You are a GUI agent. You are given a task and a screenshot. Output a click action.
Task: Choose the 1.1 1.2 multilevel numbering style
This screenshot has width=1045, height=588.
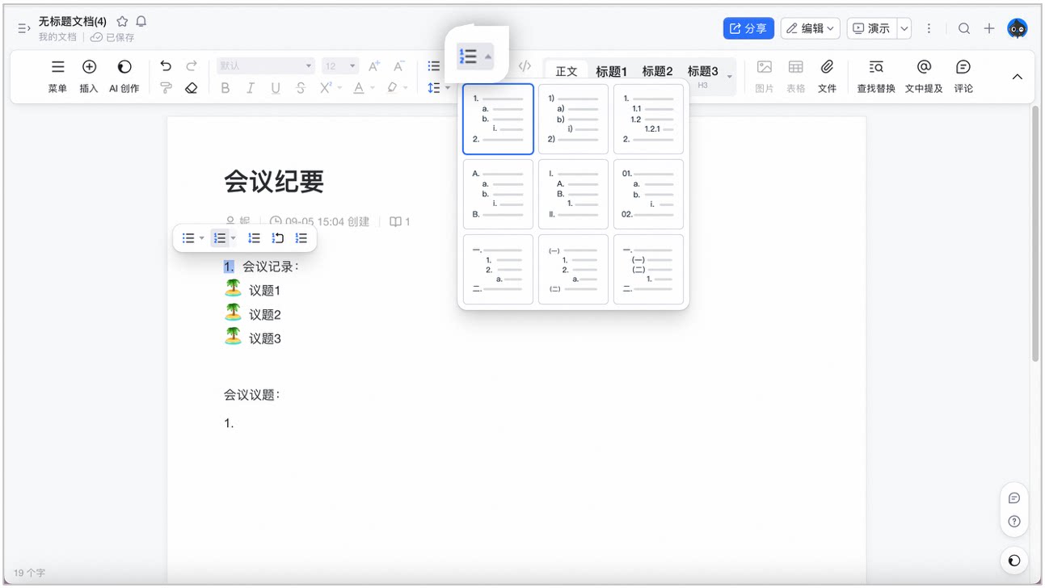coord(648,119)
